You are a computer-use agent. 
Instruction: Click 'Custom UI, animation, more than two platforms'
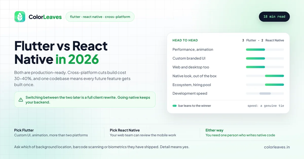click(x=51, y=135)
